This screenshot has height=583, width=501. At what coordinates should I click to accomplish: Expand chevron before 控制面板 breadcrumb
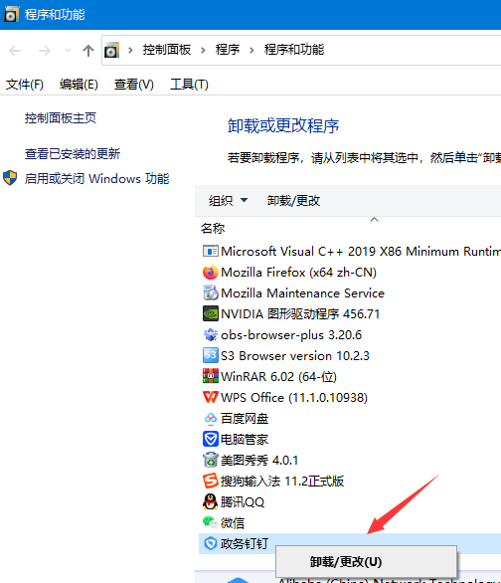click(x=130, y=50)
